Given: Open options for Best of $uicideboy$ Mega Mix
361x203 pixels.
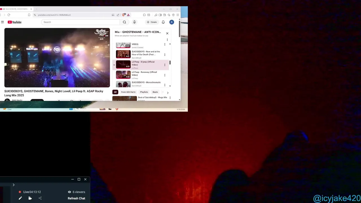Looking at the screenshot, I should coord(170,98).
